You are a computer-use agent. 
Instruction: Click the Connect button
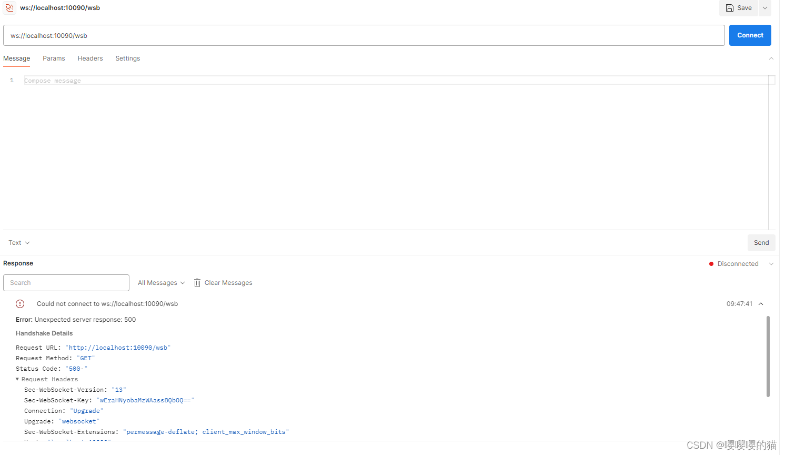750,35
